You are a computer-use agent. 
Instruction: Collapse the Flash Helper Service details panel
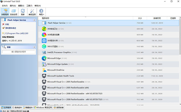(34, 20)
